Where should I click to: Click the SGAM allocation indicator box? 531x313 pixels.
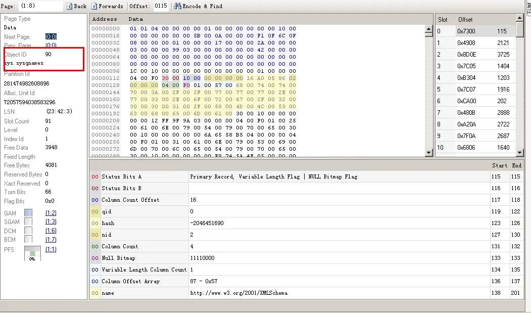(28, 222)
